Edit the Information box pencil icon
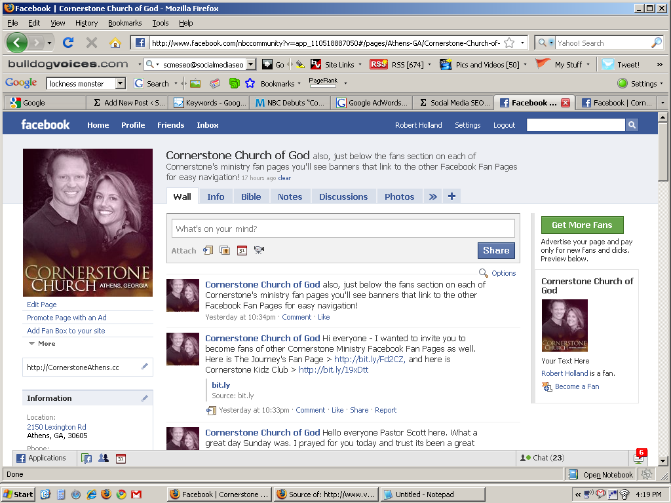 pyautogui.click(x=145, y=398)
